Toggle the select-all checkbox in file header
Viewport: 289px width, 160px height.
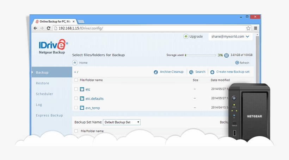(76, 80)
